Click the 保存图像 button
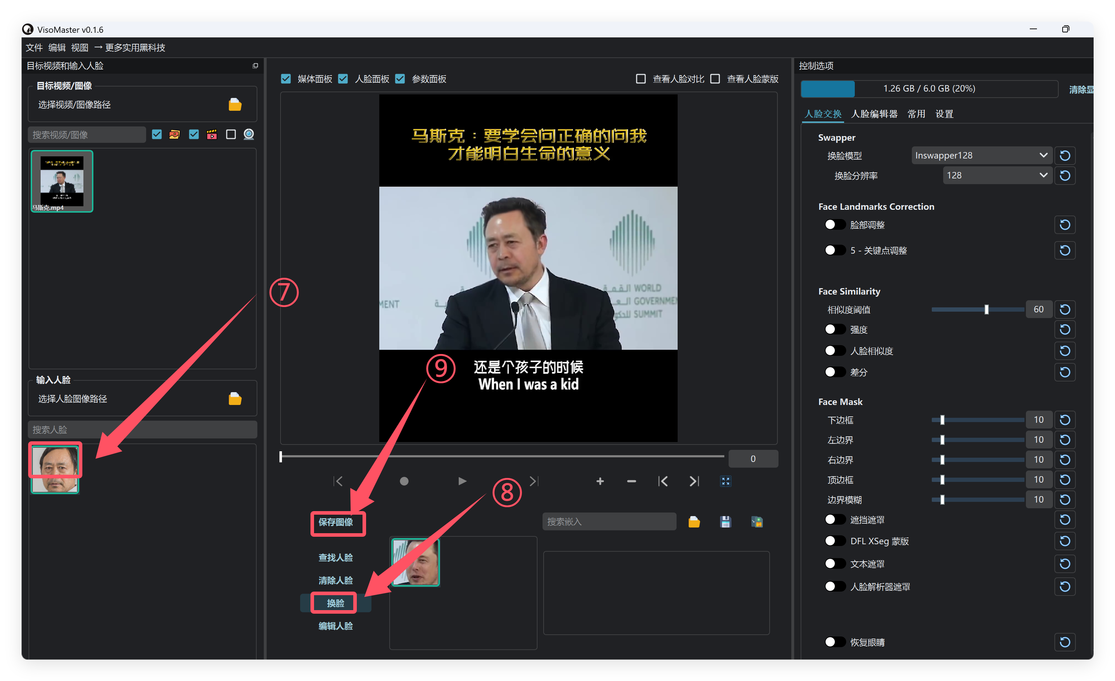The width and height of the screenshot is (1115, 681). tap(336, 523)
